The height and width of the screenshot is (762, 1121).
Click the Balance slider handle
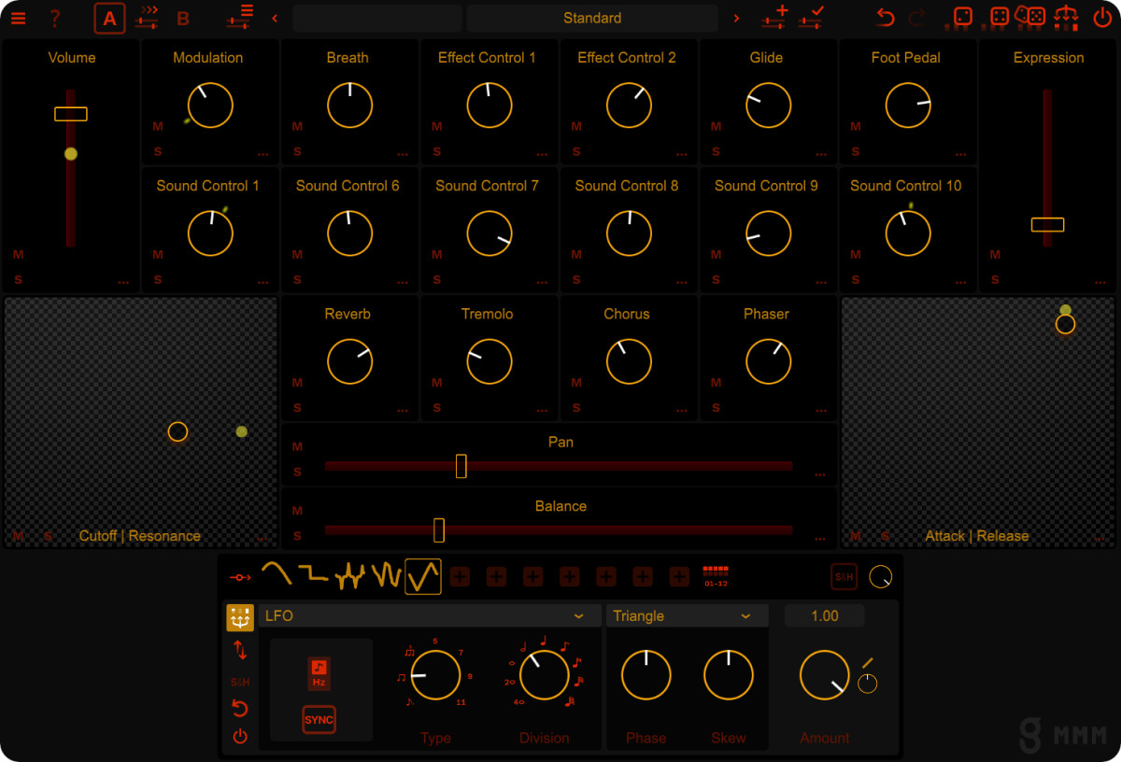(439, 530)
